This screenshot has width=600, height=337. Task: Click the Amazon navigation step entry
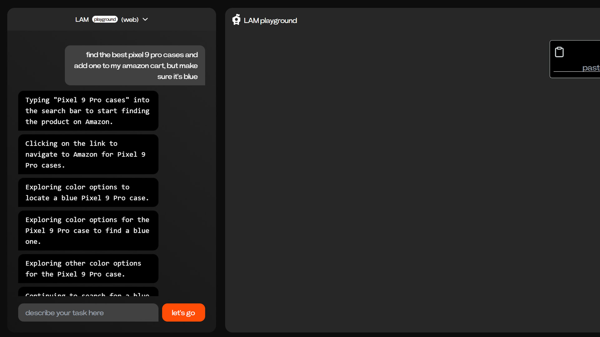[88, 154]
